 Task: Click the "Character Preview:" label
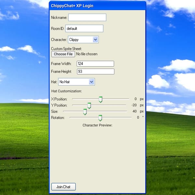pos(97,125)
